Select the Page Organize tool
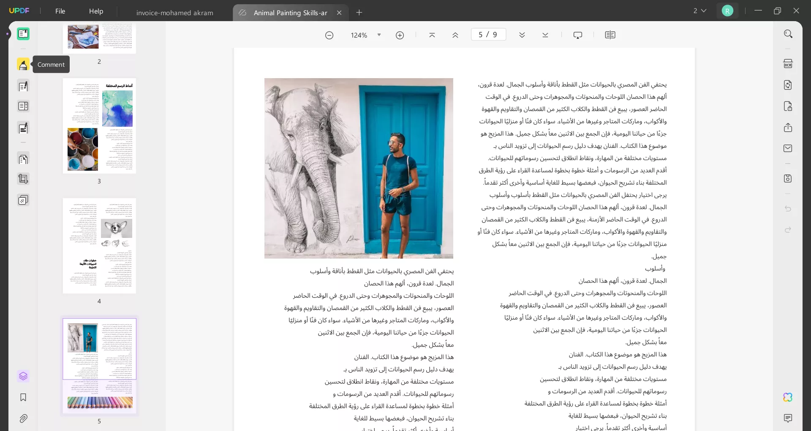The image size is (811, 431). (23, 159)
